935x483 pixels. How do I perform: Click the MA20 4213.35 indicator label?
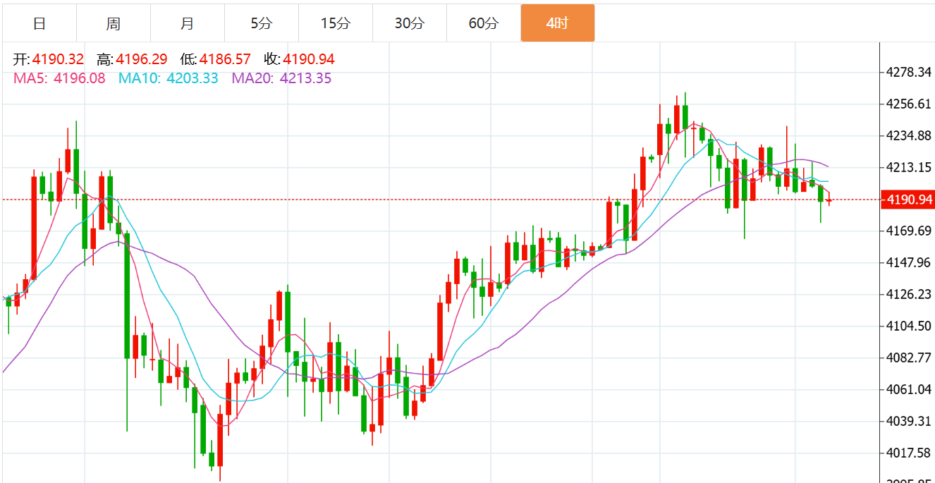[281, 78]
